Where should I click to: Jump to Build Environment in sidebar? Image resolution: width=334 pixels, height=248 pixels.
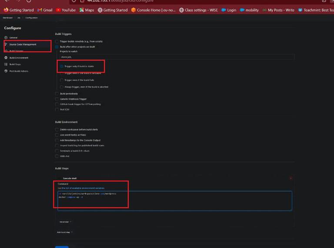(17, 58)
